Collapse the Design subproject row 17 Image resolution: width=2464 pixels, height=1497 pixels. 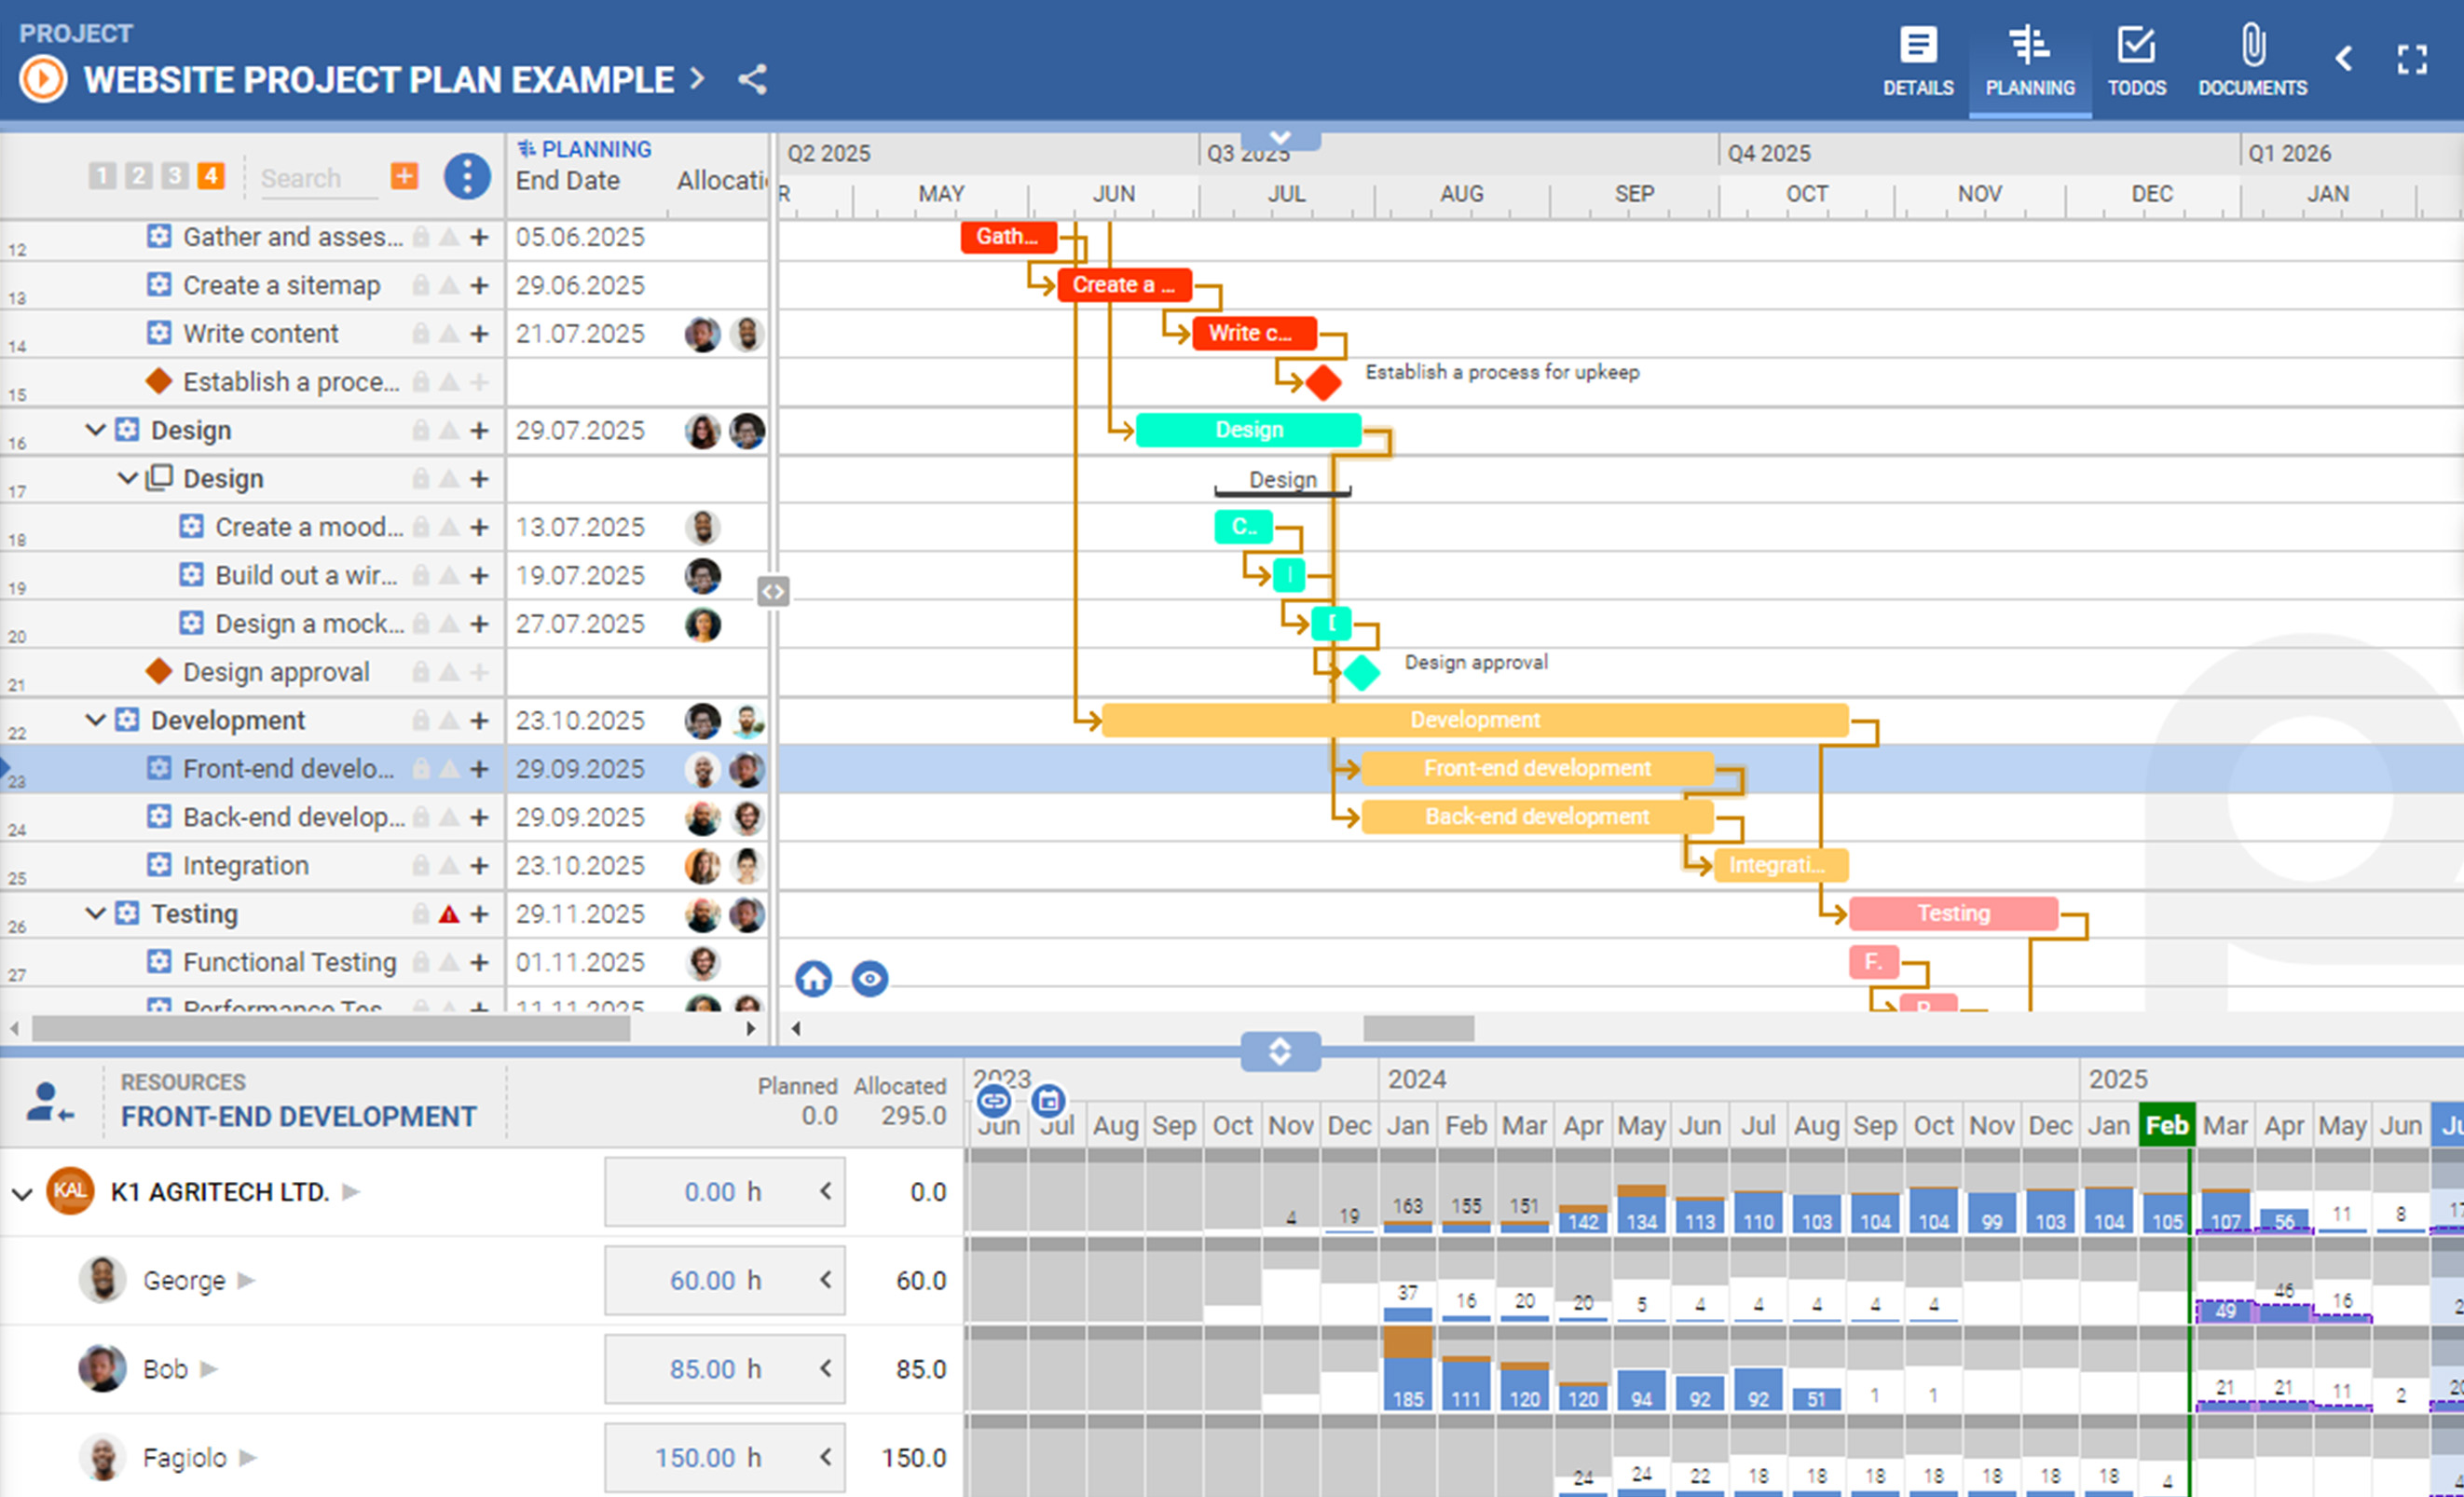pos(127,478)
